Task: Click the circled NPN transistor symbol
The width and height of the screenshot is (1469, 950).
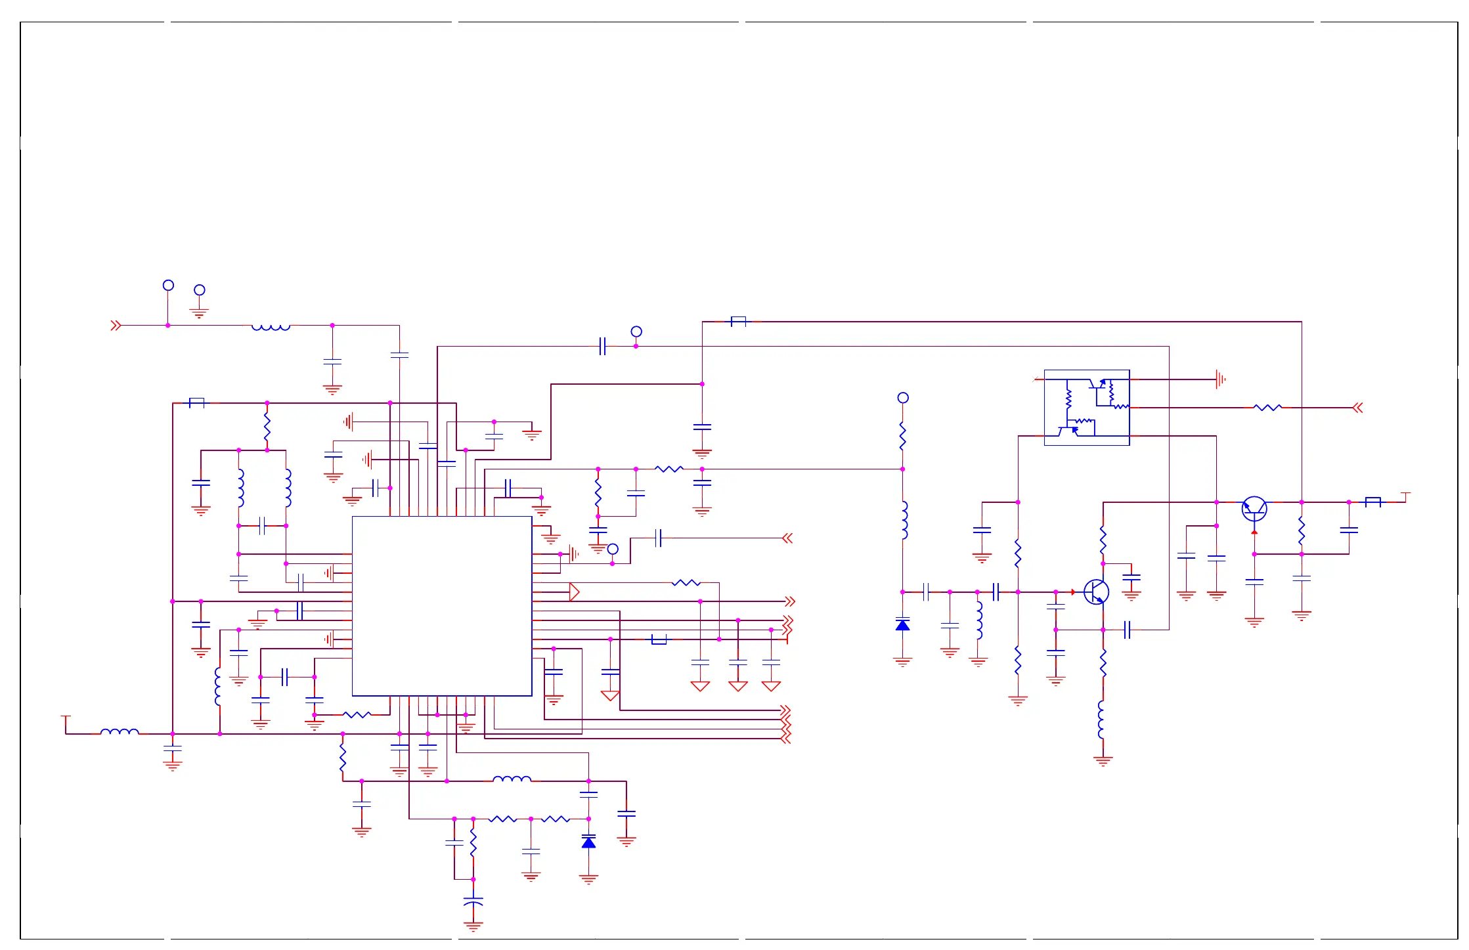Action: (x=1095, y=592)
